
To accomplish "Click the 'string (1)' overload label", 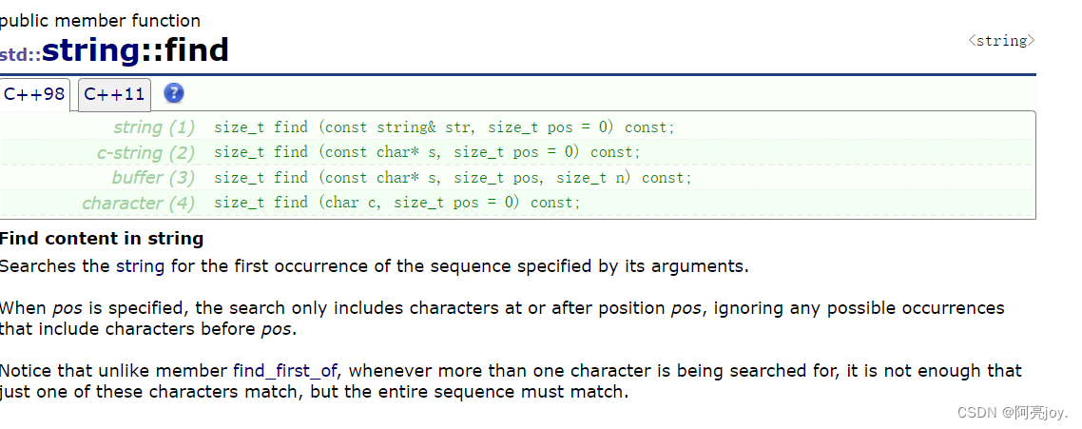I will tap(154, 127).
